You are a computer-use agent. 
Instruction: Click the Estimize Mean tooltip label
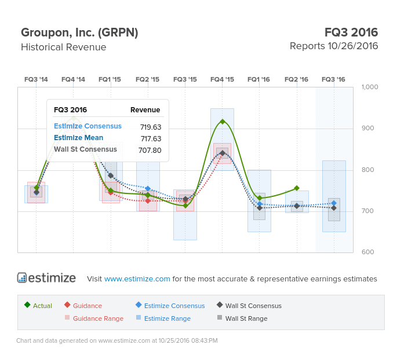[78, 138]
